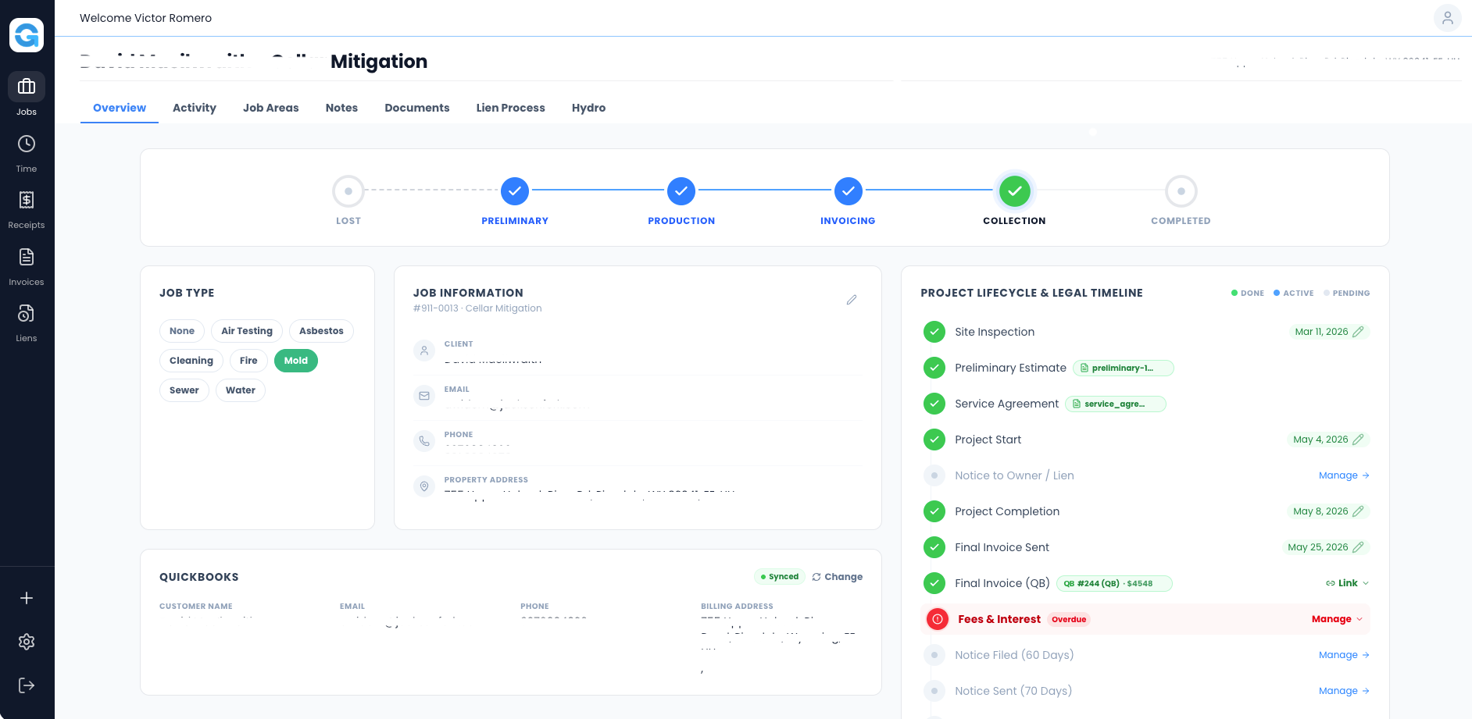Click Preliminary Estimate green check icon
The image size is (1472, 719).
(x=934, y=368)
